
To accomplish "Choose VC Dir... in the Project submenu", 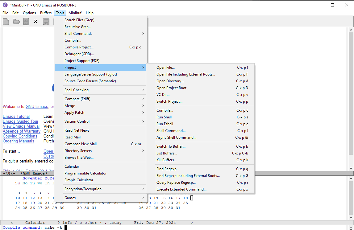I will point(200,94).
